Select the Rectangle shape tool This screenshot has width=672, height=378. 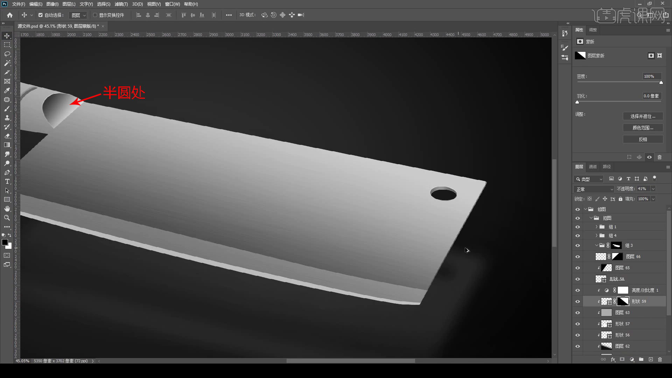(7, 199)
